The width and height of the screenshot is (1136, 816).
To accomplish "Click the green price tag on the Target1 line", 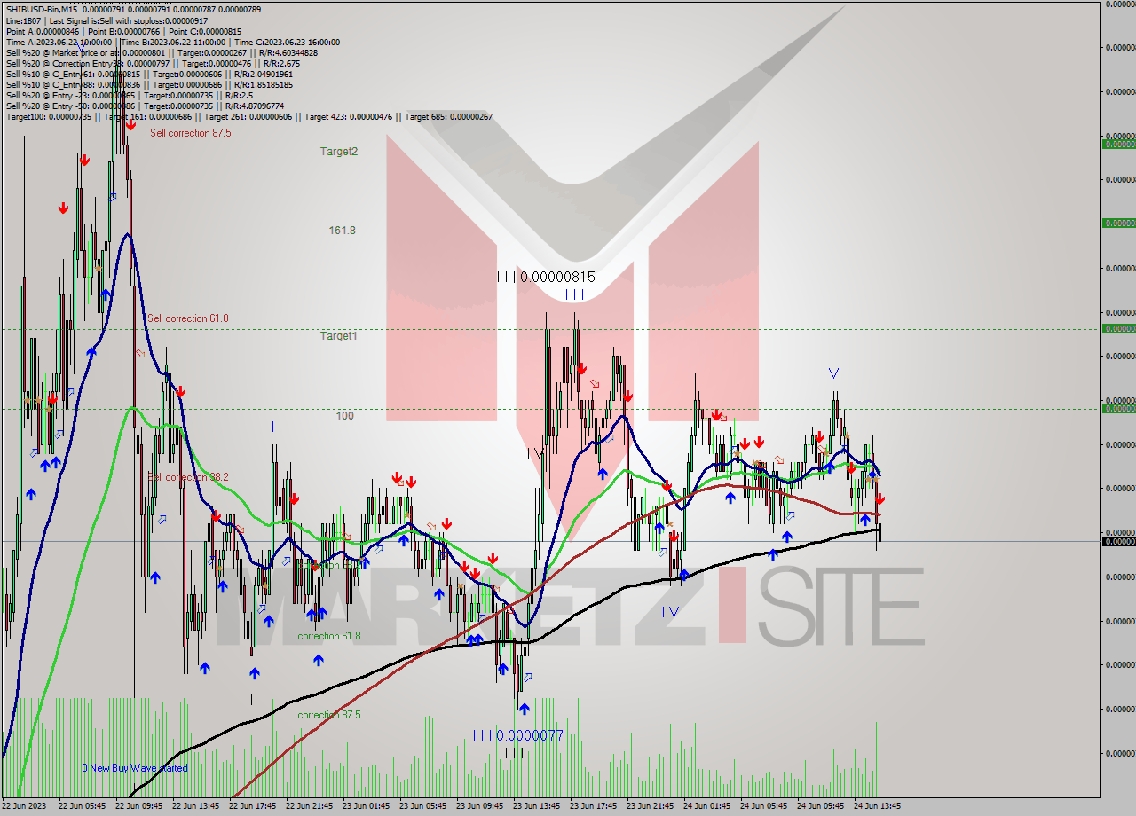I will [x=1118, y=328].
